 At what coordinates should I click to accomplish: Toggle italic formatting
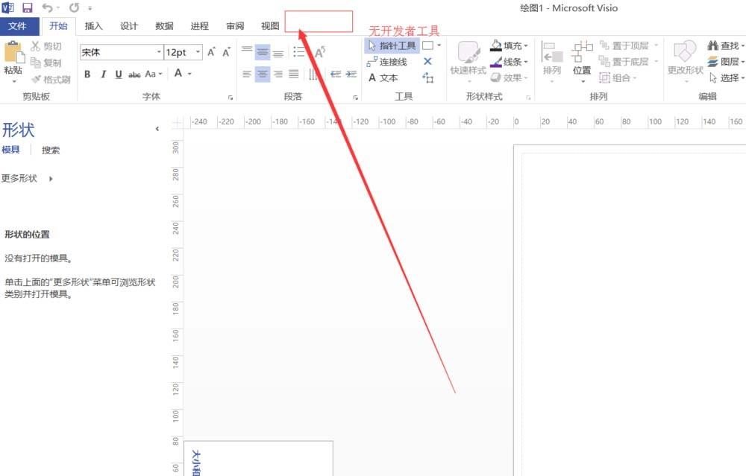pyautogui.click(x=103, y=74)
